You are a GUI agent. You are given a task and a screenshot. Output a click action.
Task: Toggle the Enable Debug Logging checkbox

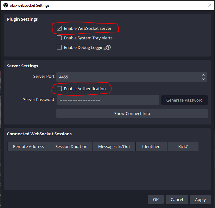click(x=59, y=48)
